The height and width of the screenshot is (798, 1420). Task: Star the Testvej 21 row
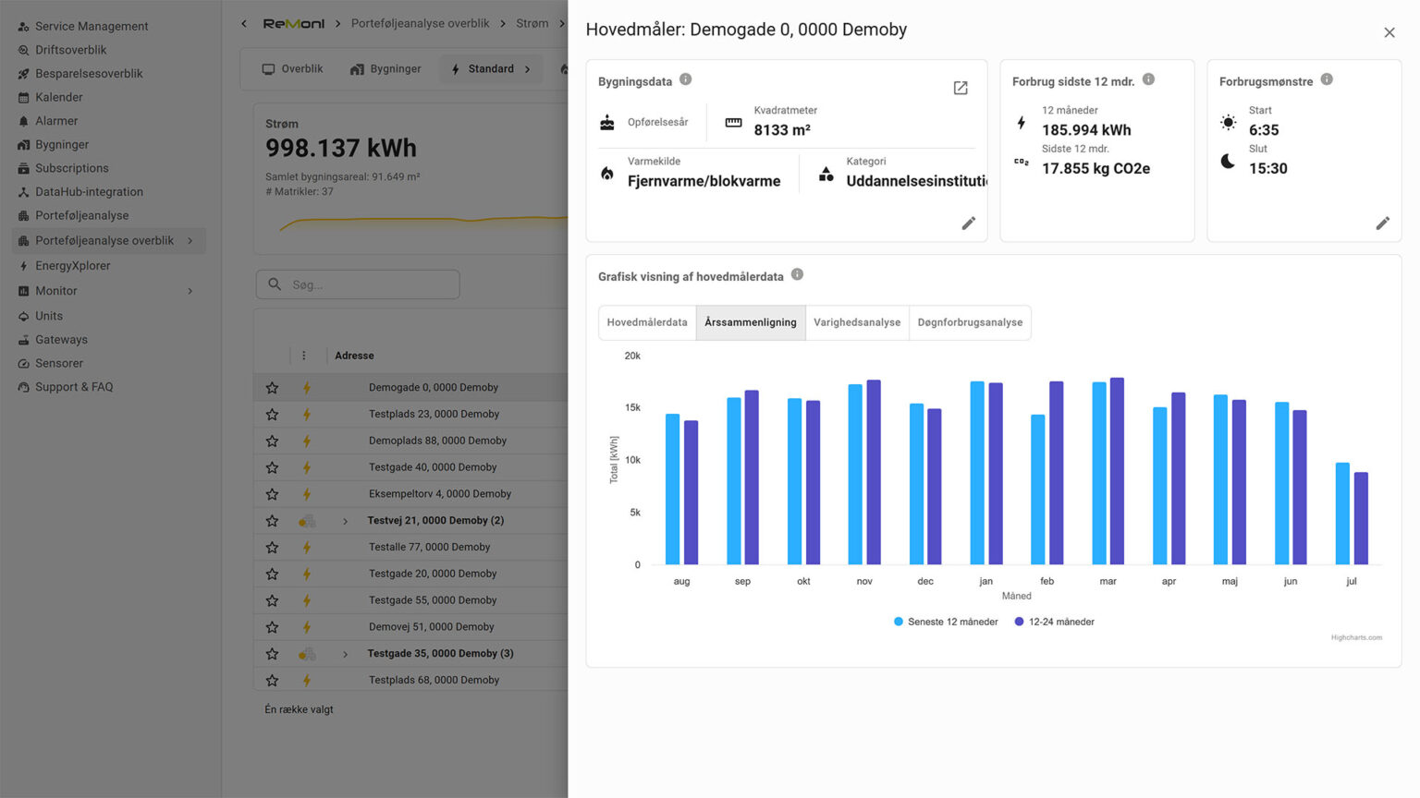[x=272, y=521]
